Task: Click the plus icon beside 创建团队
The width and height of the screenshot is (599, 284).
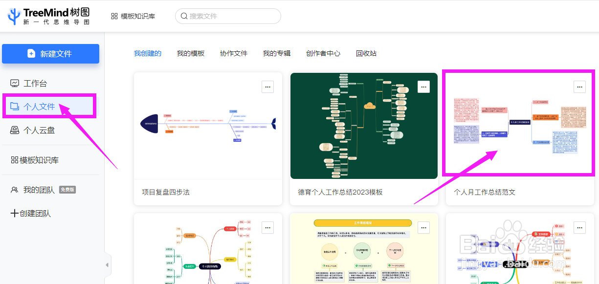Action: (x=15, y=214)
